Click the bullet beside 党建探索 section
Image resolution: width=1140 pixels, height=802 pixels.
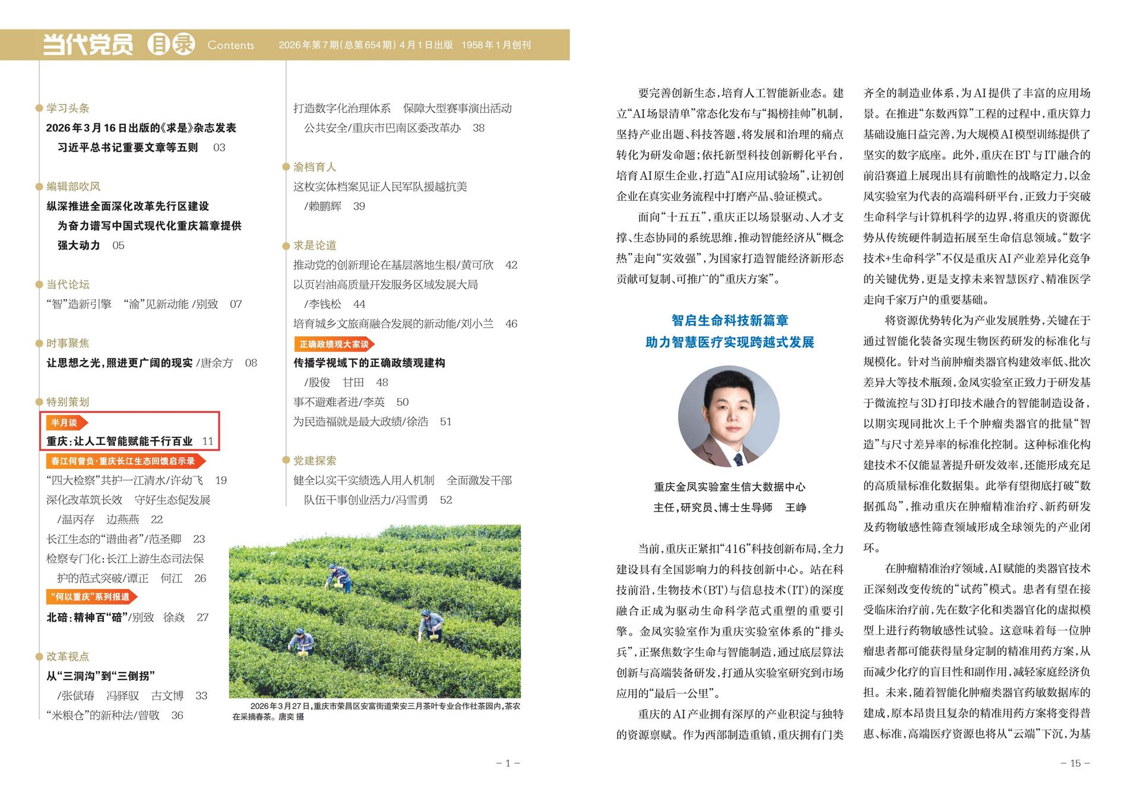coord(286,460)
